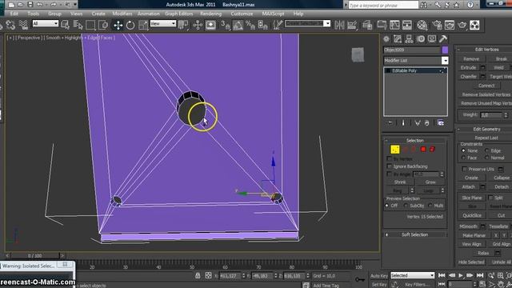Select the Move tool in toolbar
512x288 pixels.
tap(118, 25)
